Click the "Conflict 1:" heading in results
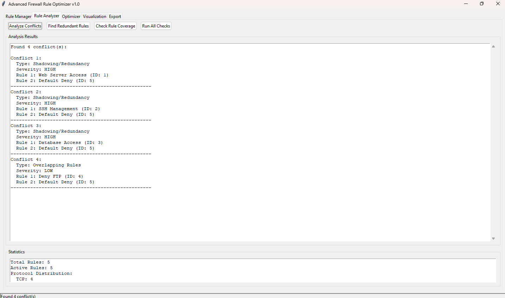Image resolution: width=505 pixels, height=298 pixels. click(26, 58)
